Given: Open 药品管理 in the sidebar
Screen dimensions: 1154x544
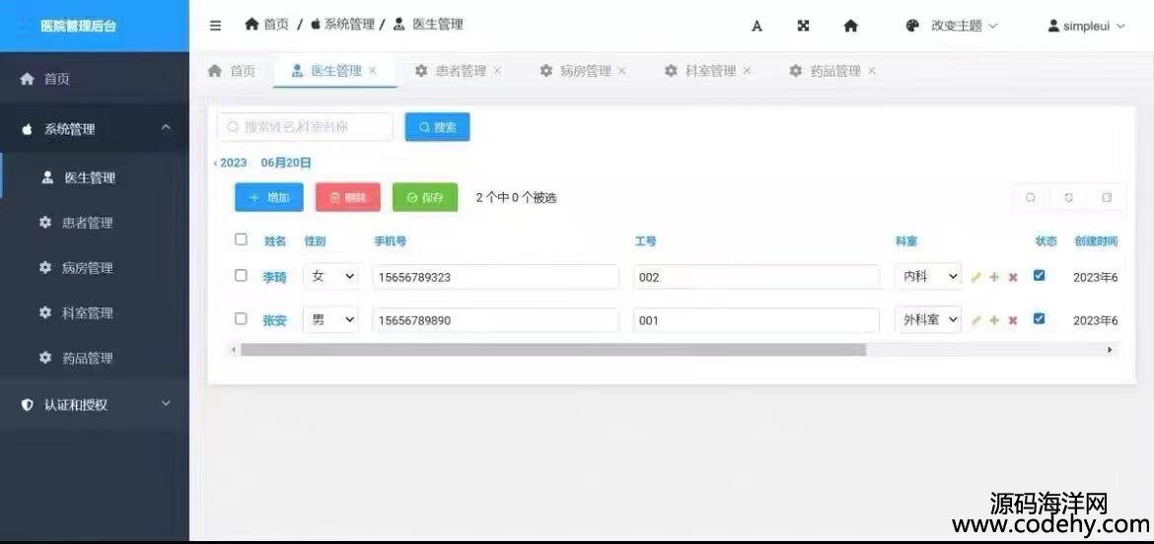Looking at the screenshot, I should tap(87, 359).
